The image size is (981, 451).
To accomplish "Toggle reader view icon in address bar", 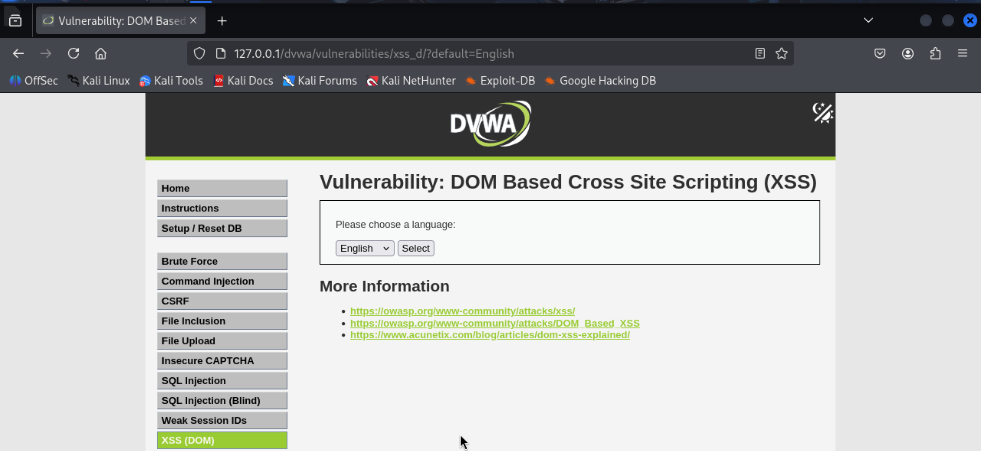I will pos(760,54).
